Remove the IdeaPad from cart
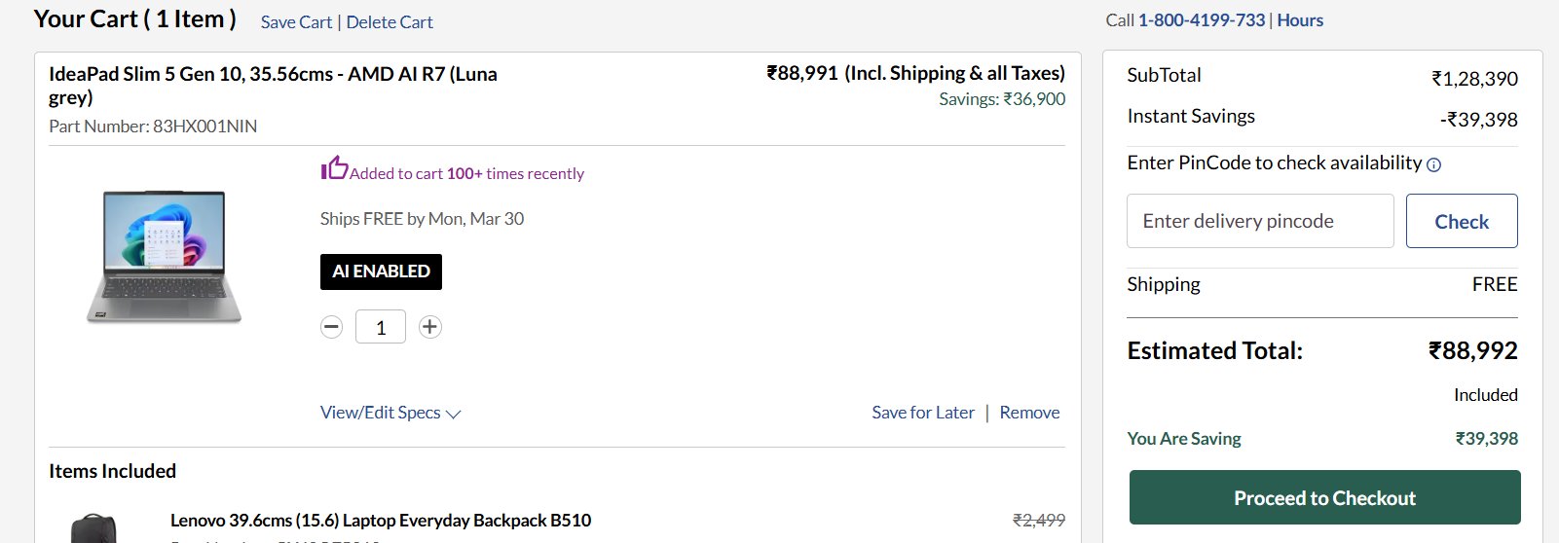This screenshot has height=543, width=1559. (1029, 413)
